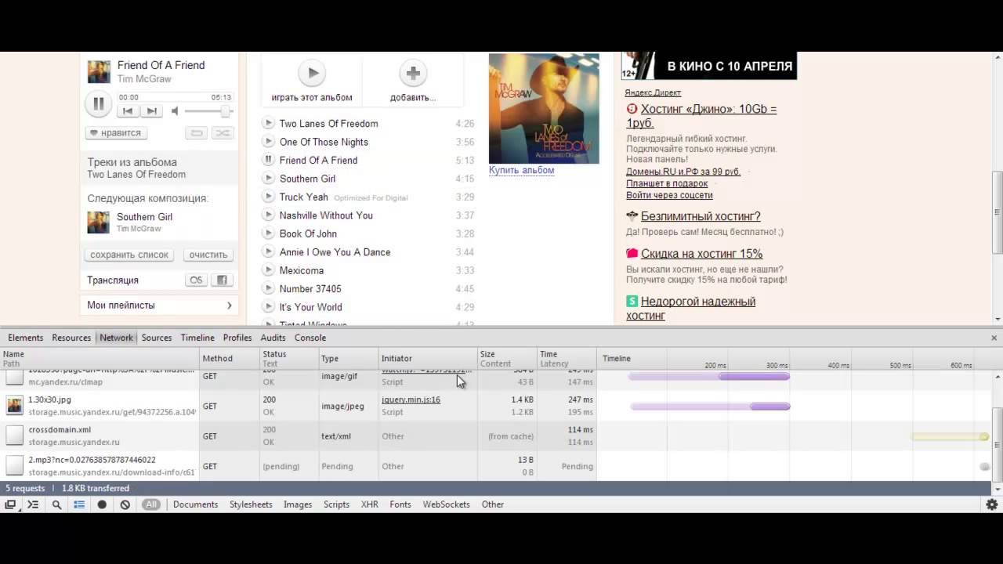Dock DevTools to side icon
The width and height of the screenshot is (1003, 564).
[x=10, y=504]
